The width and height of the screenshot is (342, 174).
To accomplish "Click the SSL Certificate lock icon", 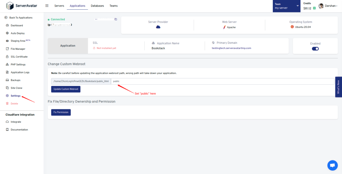I will pos(7,57).
